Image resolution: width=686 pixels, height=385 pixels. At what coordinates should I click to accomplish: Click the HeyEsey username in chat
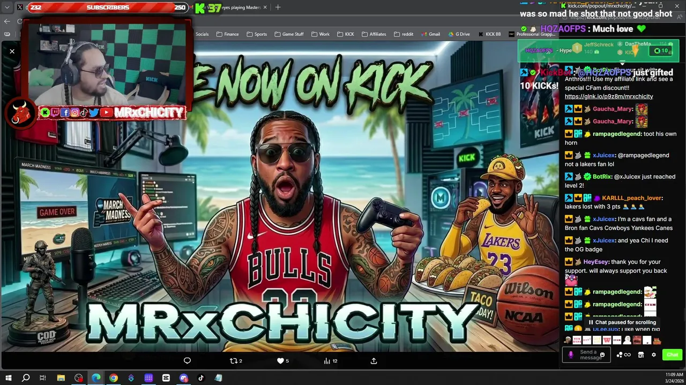[x=596, y=261]
